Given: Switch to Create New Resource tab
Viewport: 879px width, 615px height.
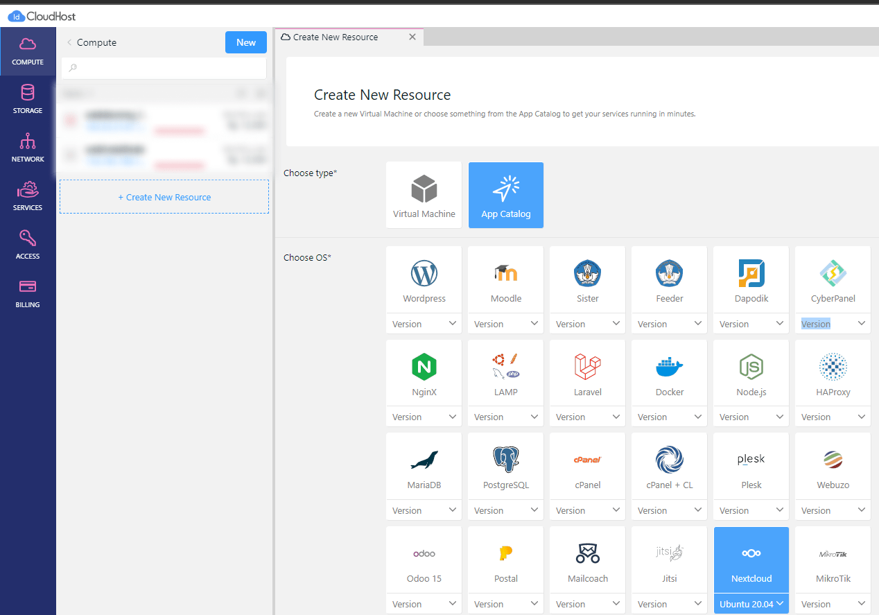Looking at the screenshot, I should (x=336, y=37).
